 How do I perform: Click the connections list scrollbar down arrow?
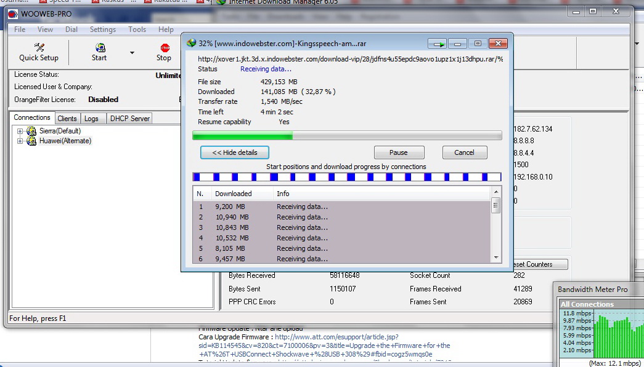495,258
